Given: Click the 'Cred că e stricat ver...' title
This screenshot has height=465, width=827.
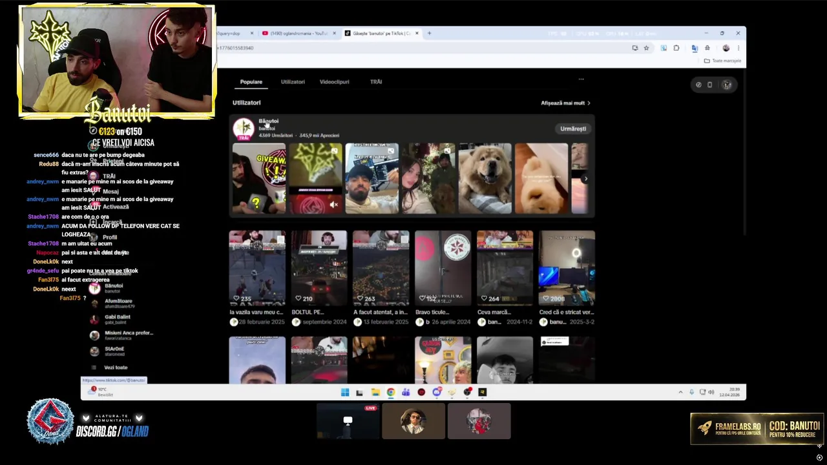Looking at the screenshot, I should [x=567, y=312].
